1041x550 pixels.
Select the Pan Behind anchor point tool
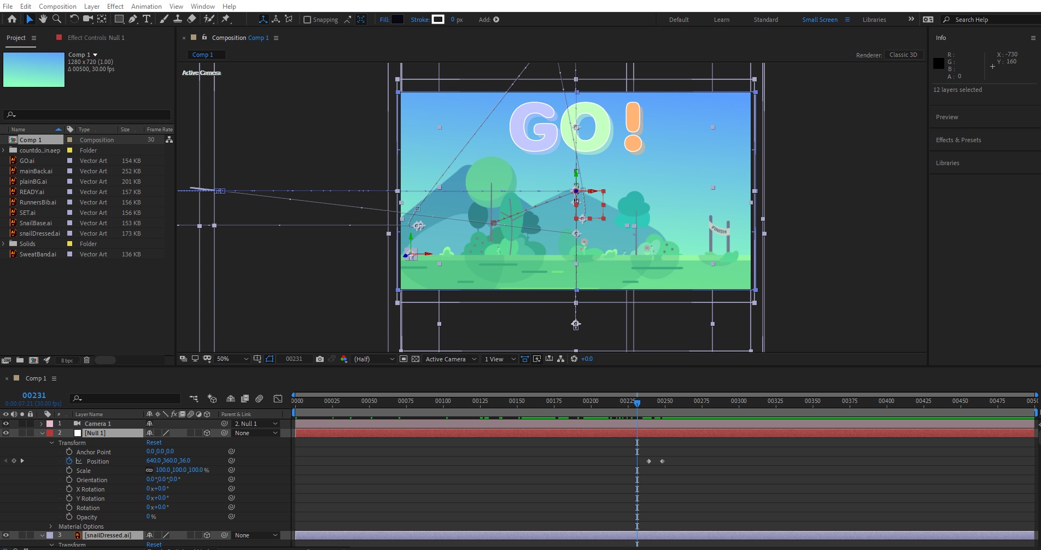click(x=102, y=19)
